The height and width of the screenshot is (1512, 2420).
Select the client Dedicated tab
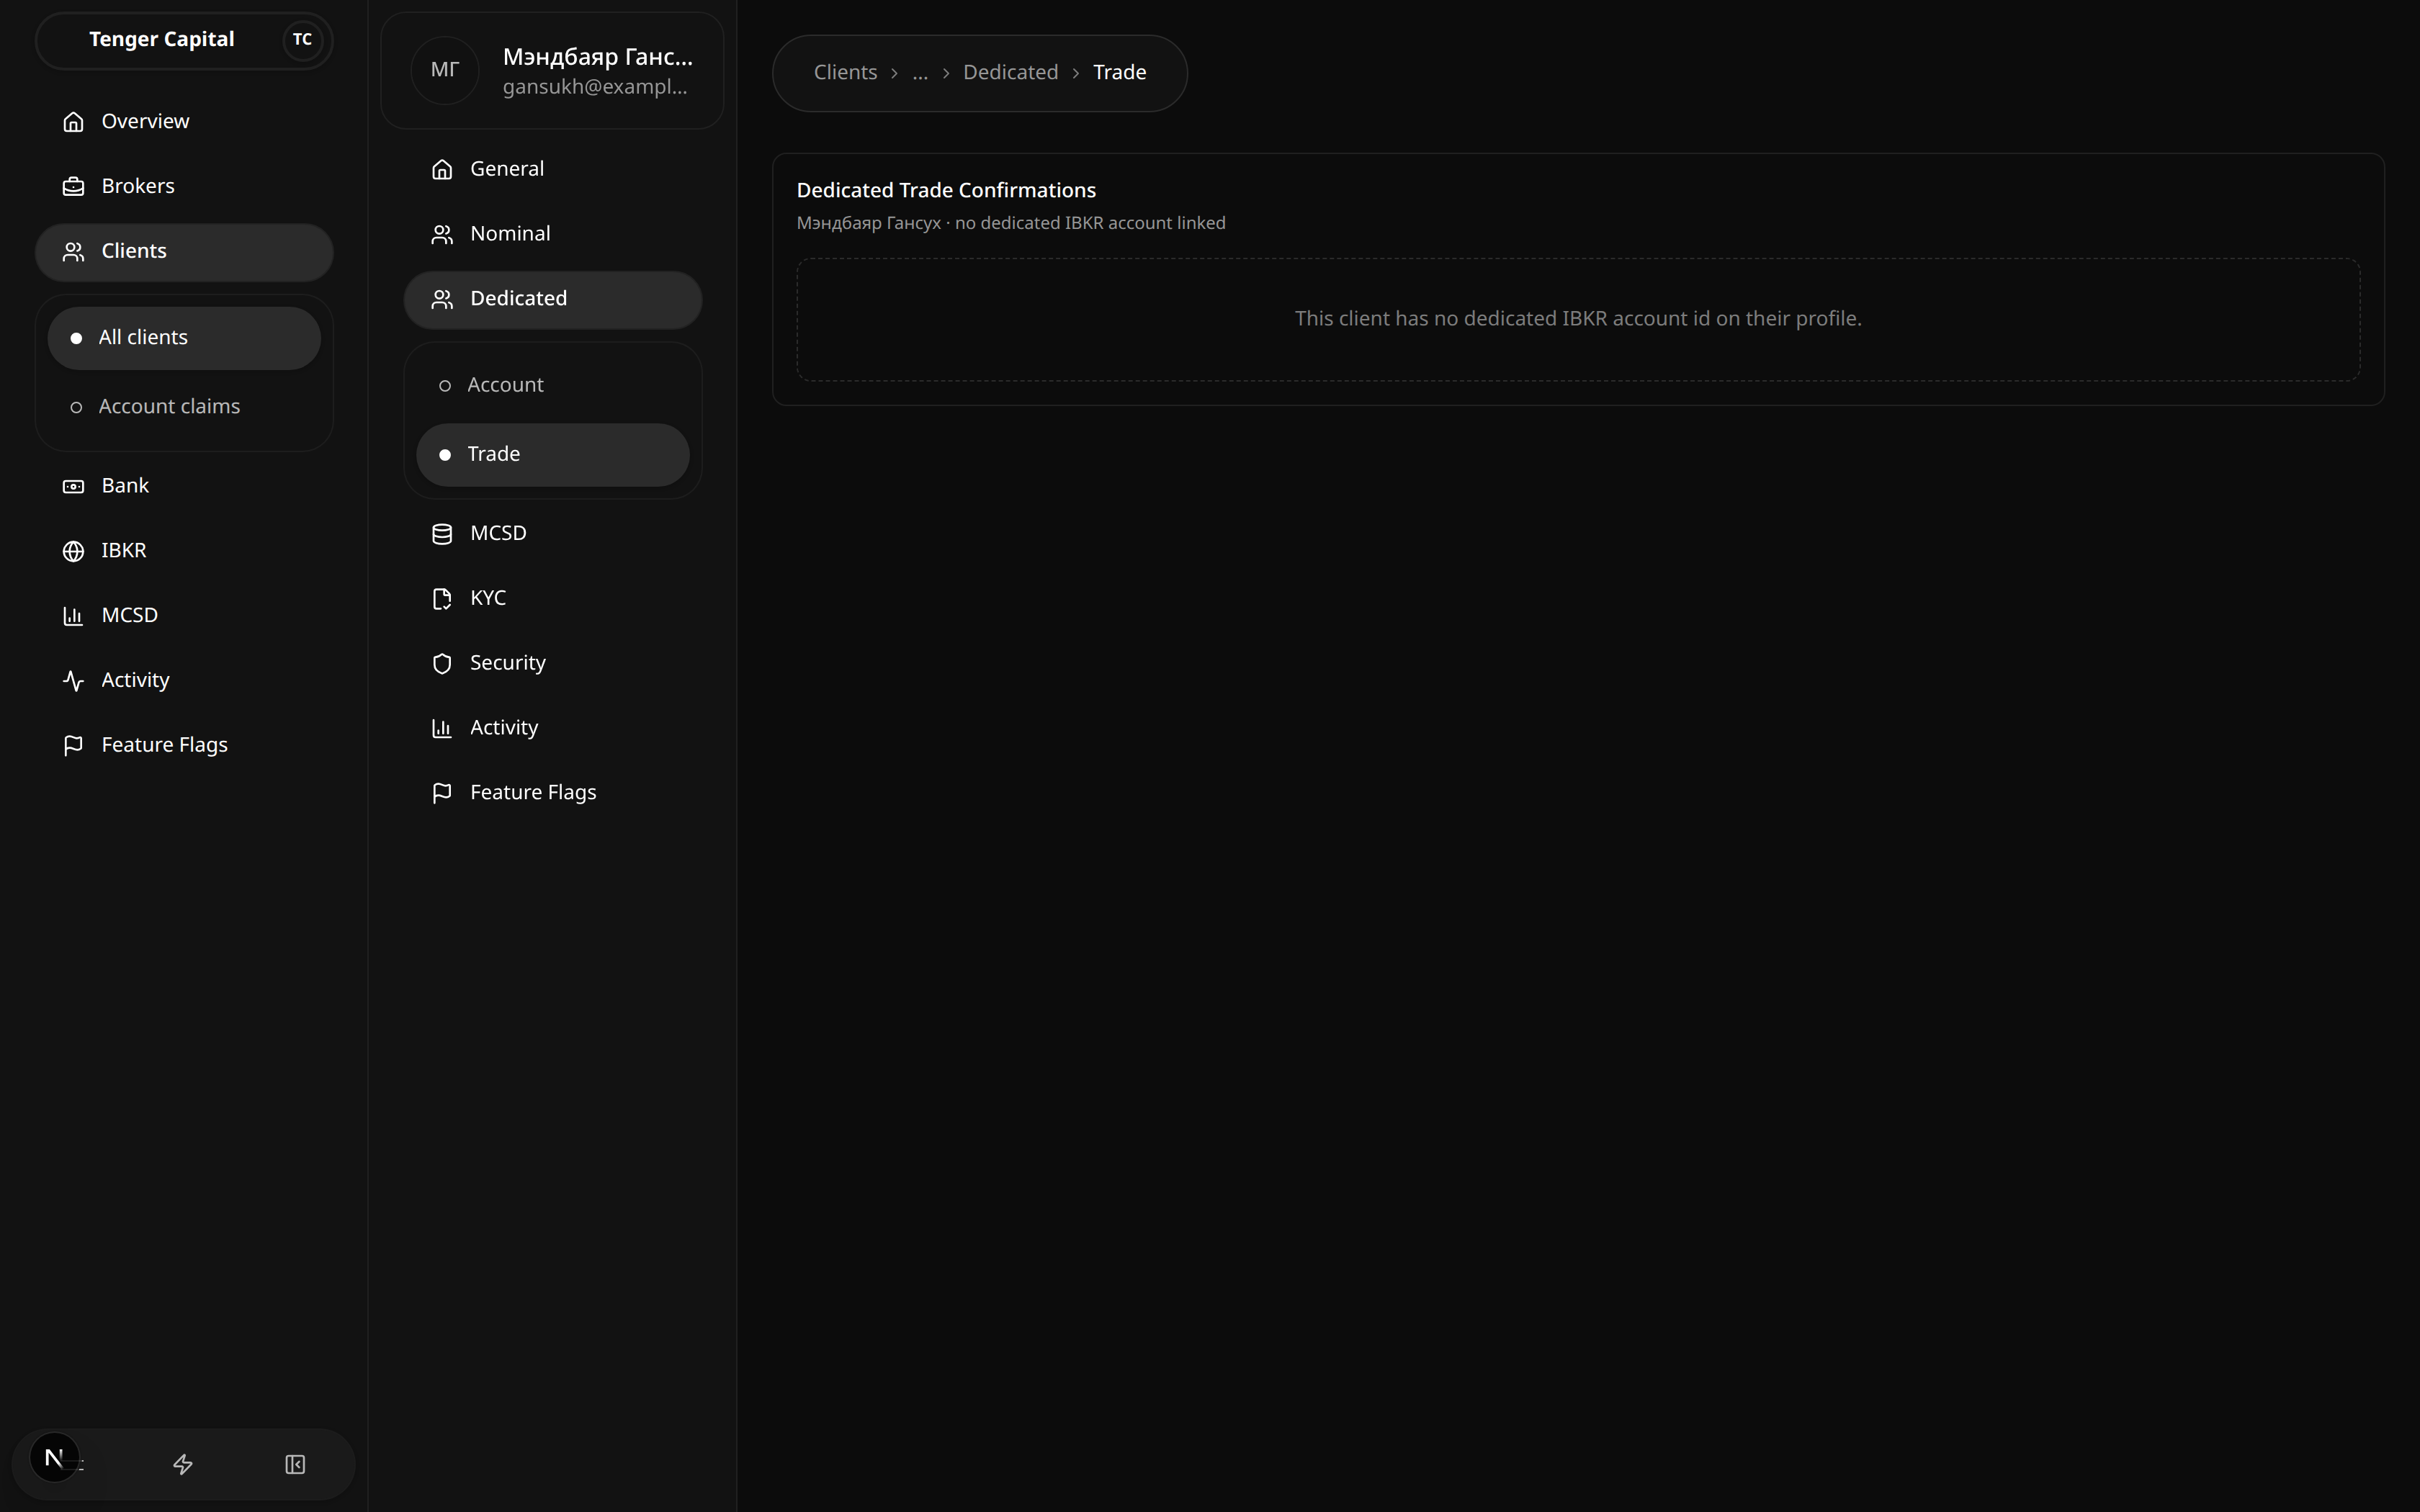[553, 299]
